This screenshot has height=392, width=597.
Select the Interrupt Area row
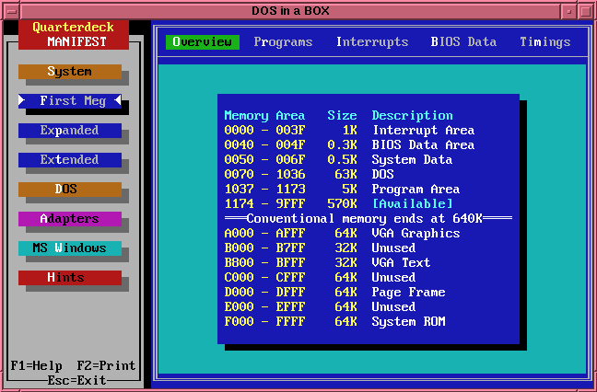349,131
